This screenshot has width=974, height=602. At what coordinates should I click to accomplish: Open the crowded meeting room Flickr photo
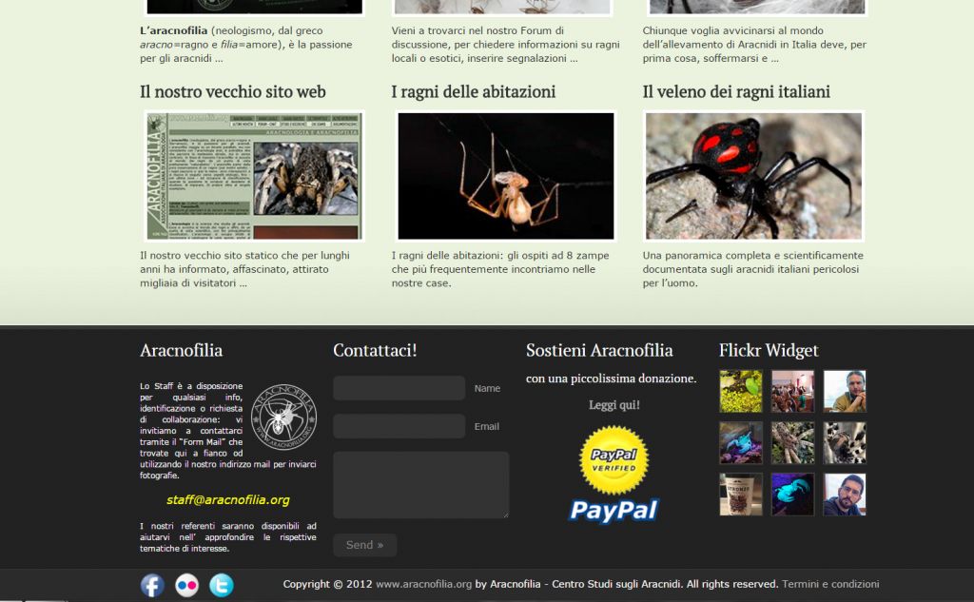pos(792,391)
